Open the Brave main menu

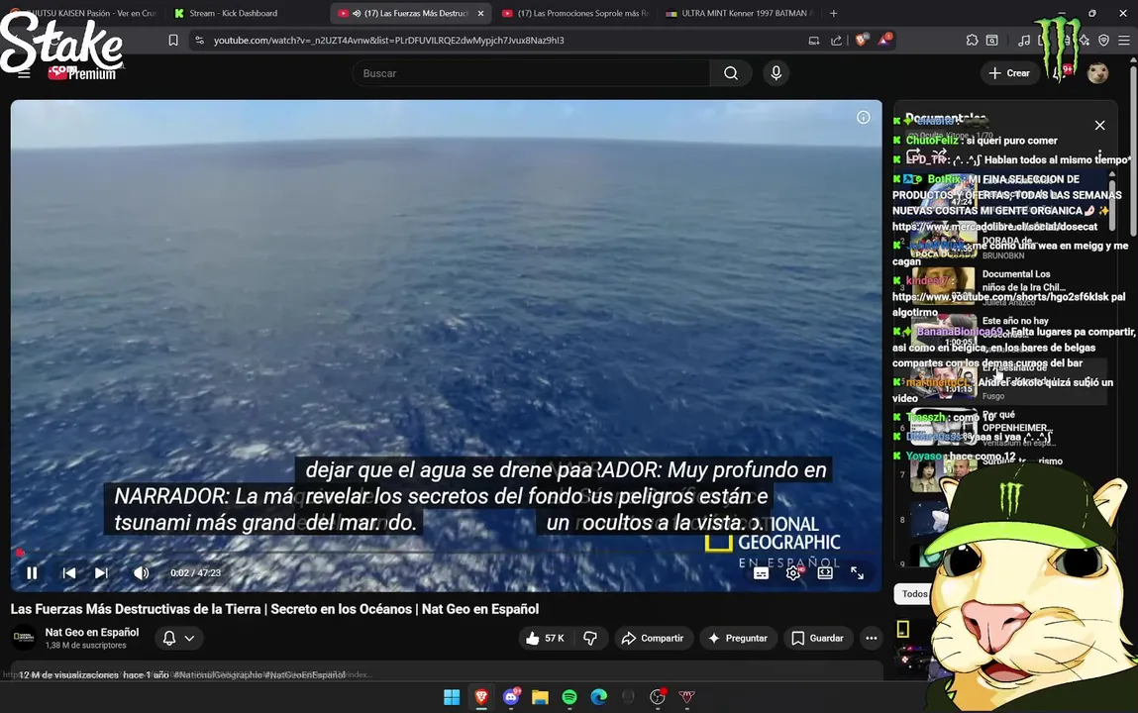1123,41
